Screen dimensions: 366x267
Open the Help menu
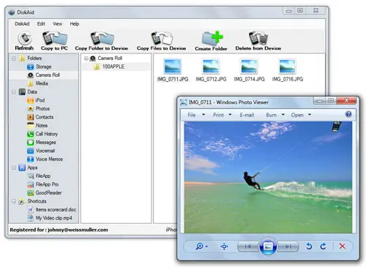coord(75,24)
